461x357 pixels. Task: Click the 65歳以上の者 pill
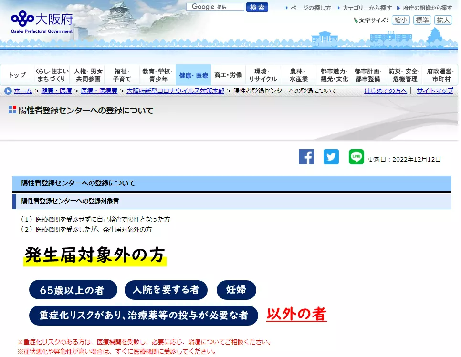[x=73, y=290]
